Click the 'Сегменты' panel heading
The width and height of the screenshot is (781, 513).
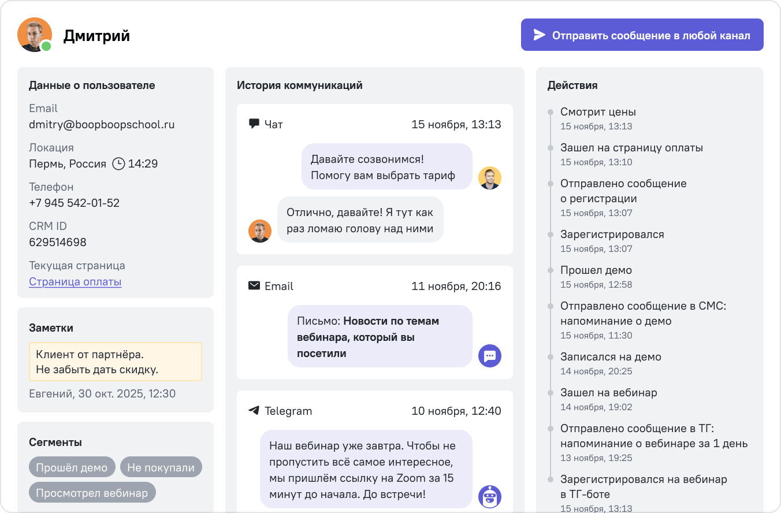pyautogui.click(x=55, y=443)
